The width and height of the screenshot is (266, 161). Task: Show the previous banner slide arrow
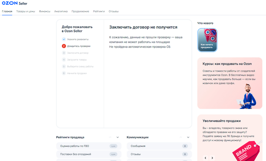click(206, 158)
